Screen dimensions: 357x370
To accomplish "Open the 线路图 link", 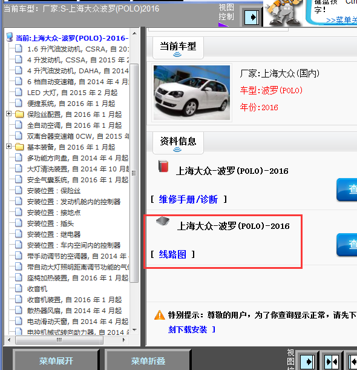I will (172, 254).
